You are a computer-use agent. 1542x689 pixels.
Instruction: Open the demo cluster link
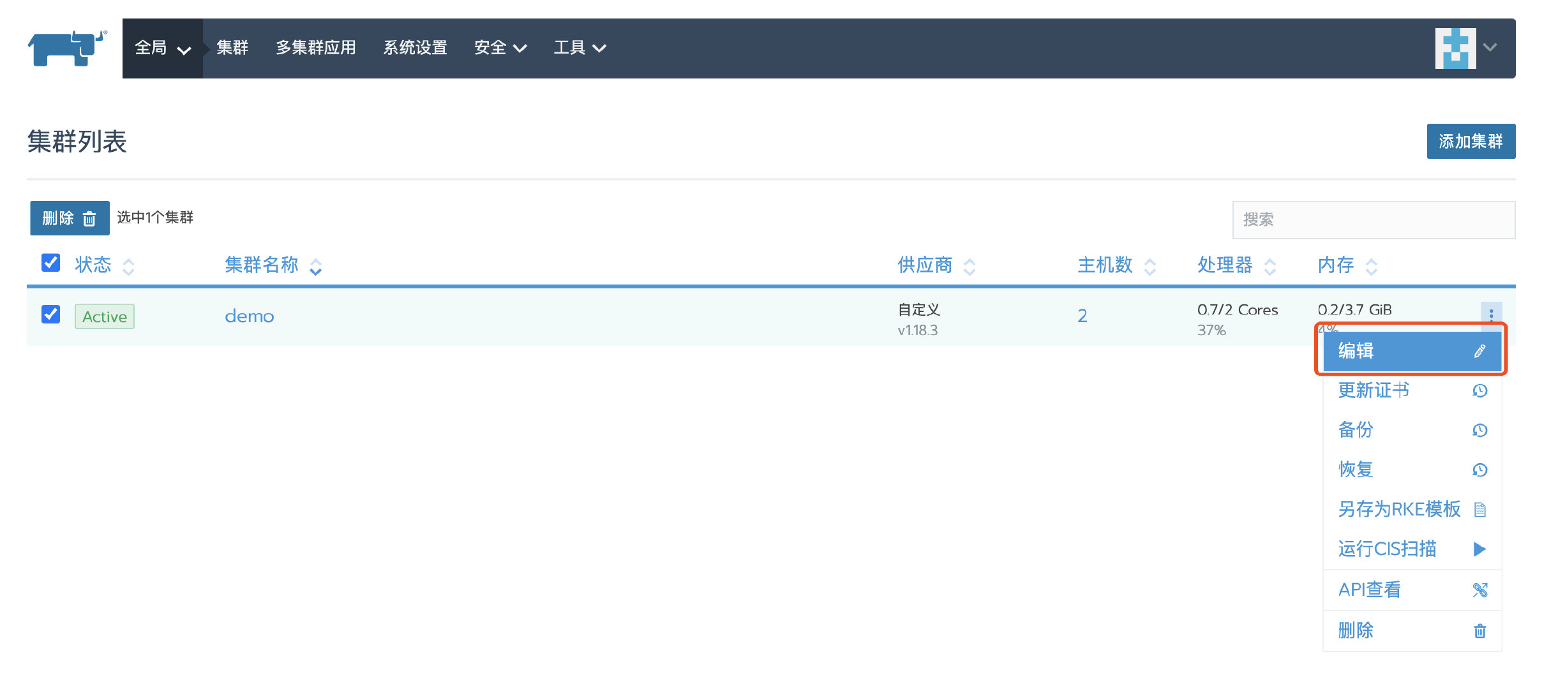[x=249, y=316]
